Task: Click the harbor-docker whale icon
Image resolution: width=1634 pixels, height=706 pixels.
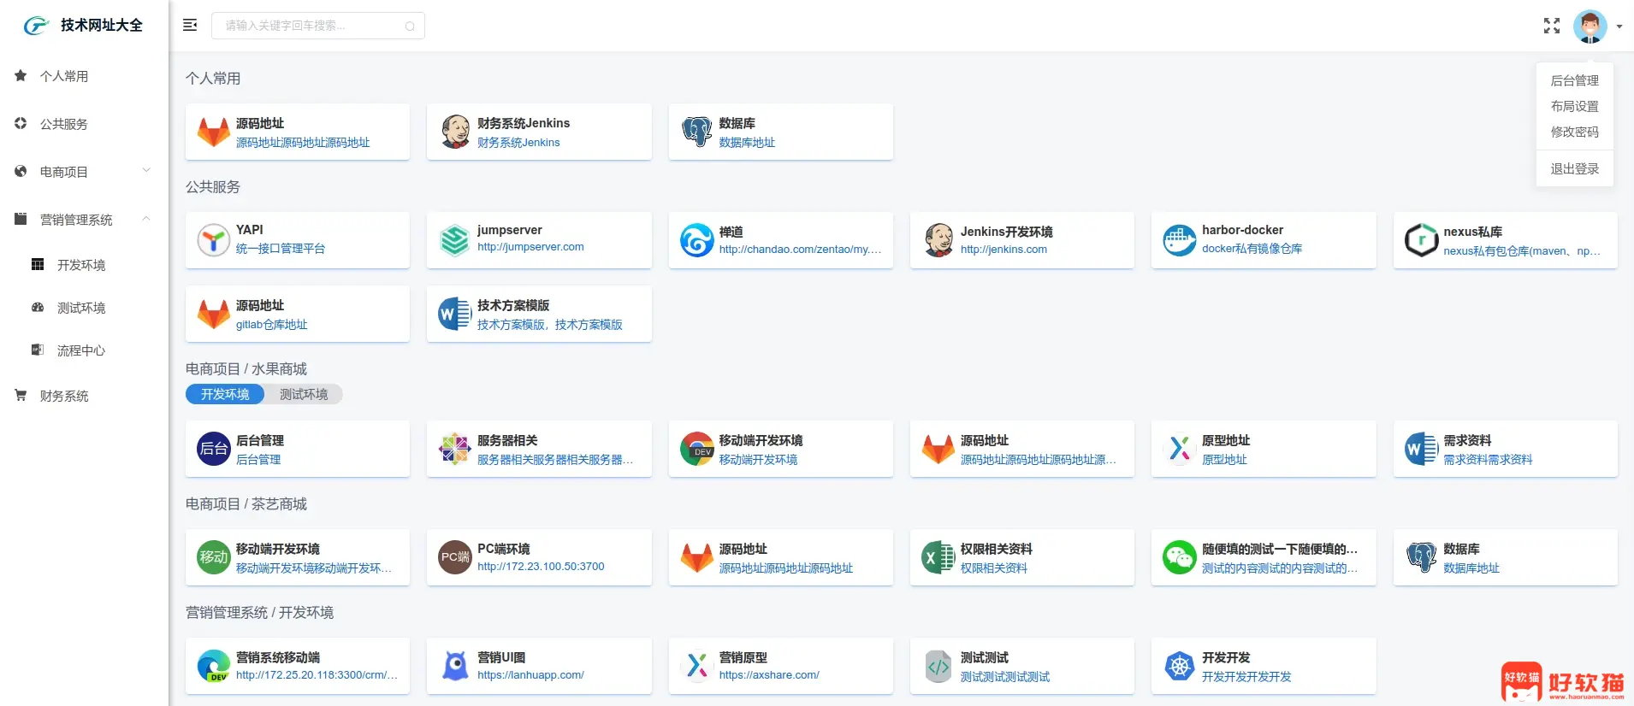Action: coord(1180,240)
